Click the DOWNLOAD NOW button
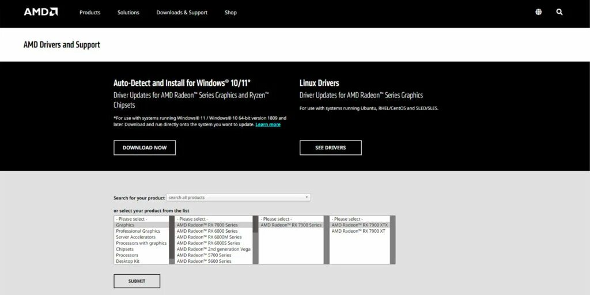590x295 pixels. [x=145, y=147]
